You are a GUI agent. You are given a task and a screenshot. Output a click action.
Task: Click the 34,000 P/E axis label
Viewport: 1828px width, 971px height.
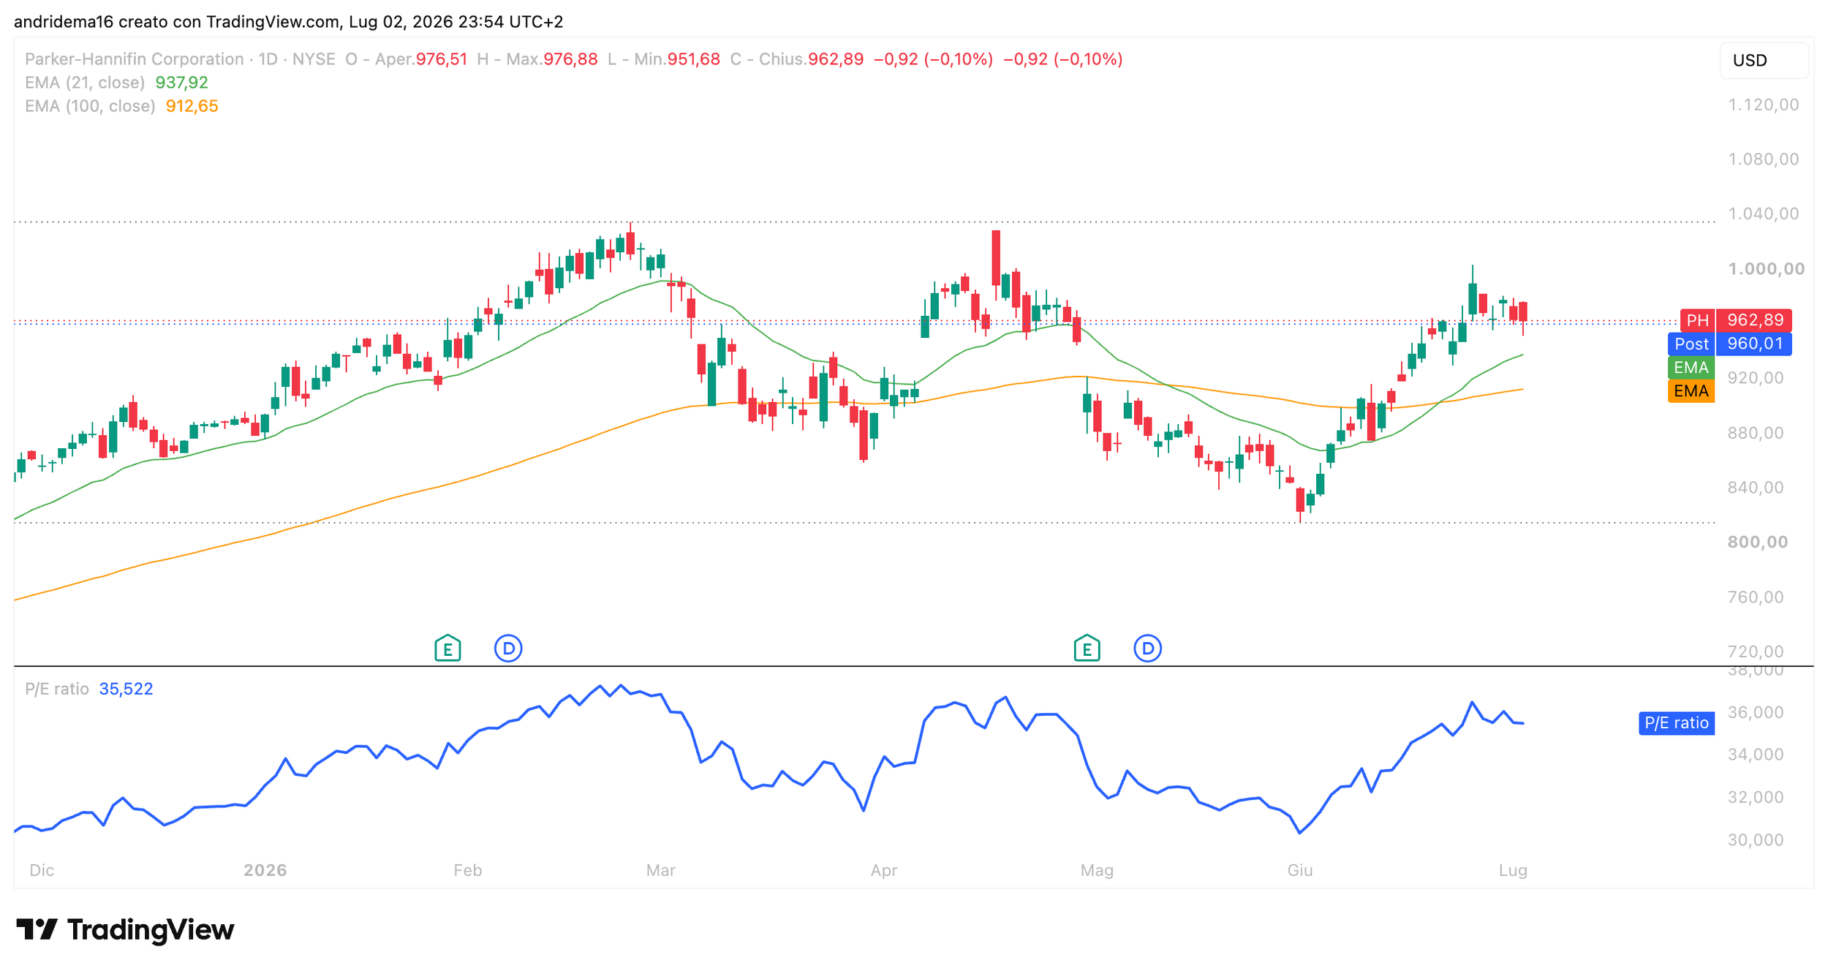tap(1756, 754)
